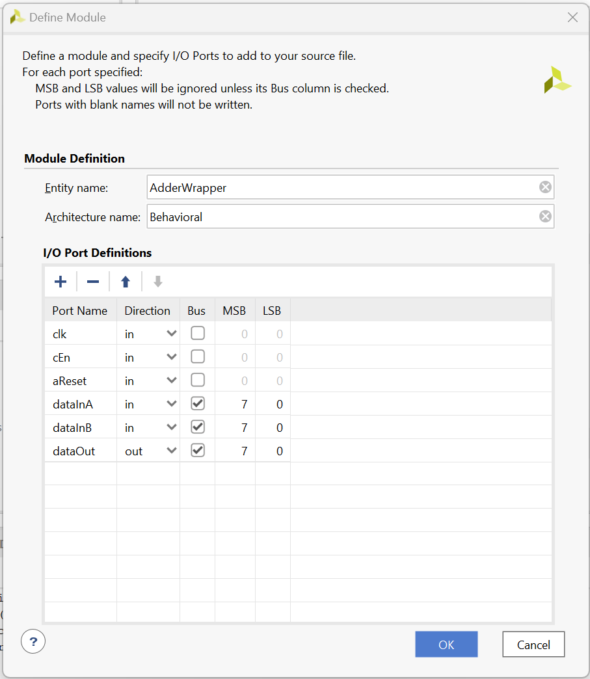This screenshot has width=590, height=679.
Task: Toggle the Bus checkbox for dataOut
Action: tap(196, 450)
